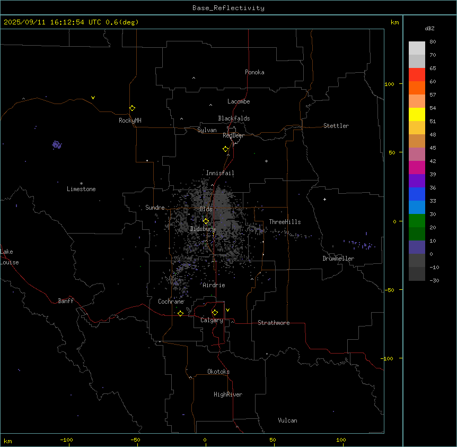The image size is (457, 447).
Task: Click the yellow diamond marker above RockyMH
Action: pos(132,108)
